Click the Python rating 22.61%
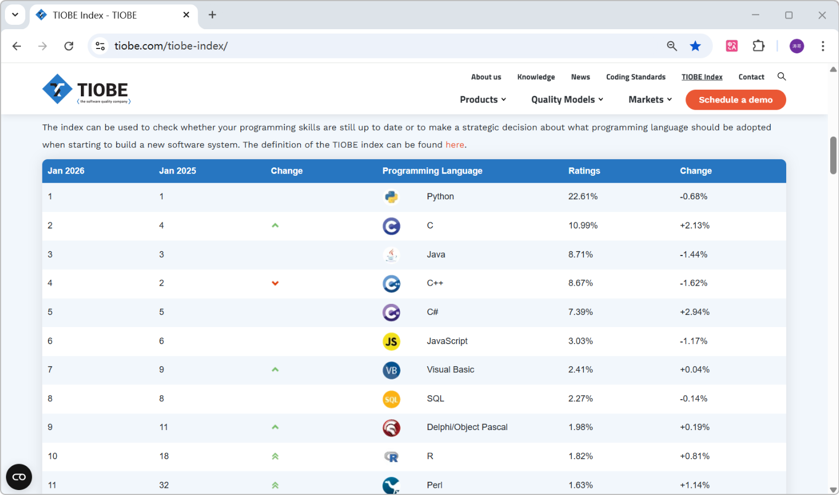839x495 pixels. tap(583, 197)
